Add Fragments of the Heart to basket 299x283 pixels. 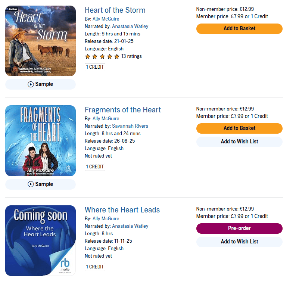(239, 128)
